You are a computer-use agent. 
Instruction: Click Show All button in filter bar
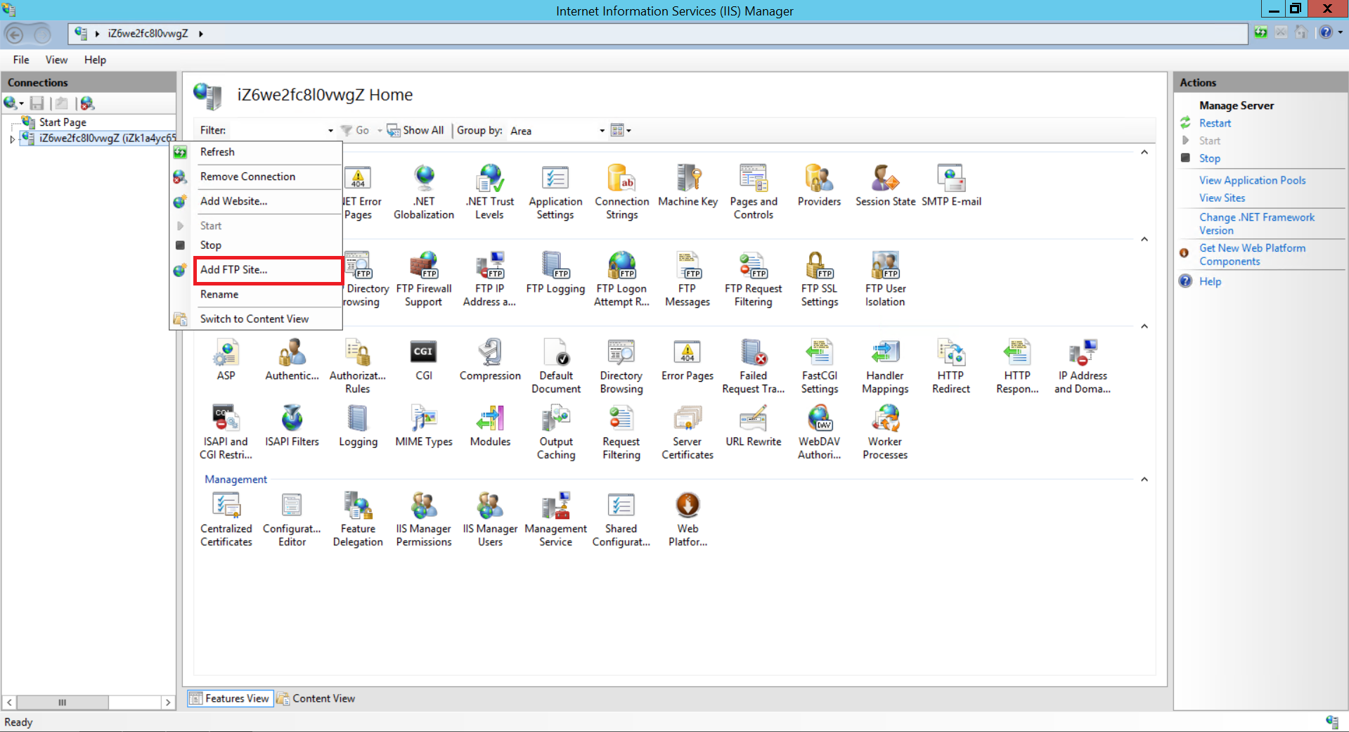(x=415, y=130)
